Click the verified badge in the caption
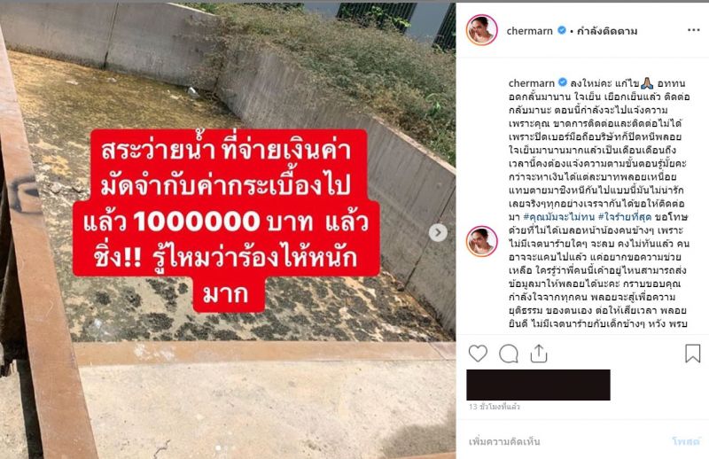This screenshot has width=709, height=459. [x=563, y=82]
